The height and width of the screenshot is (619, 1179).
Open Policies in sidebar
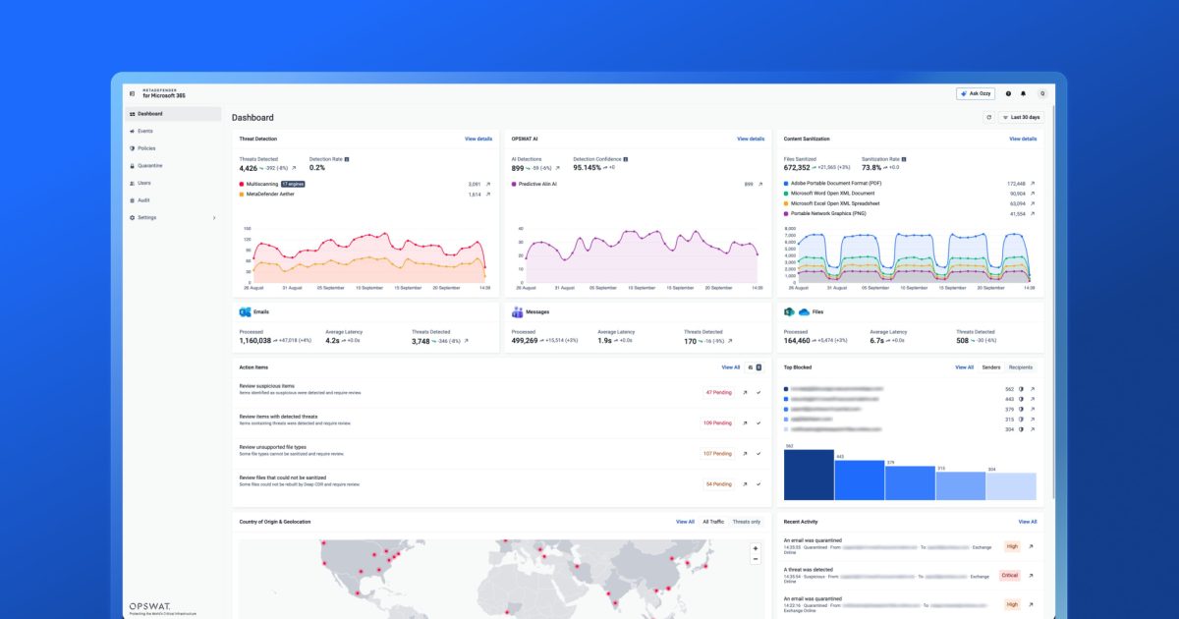click(173, 148)
